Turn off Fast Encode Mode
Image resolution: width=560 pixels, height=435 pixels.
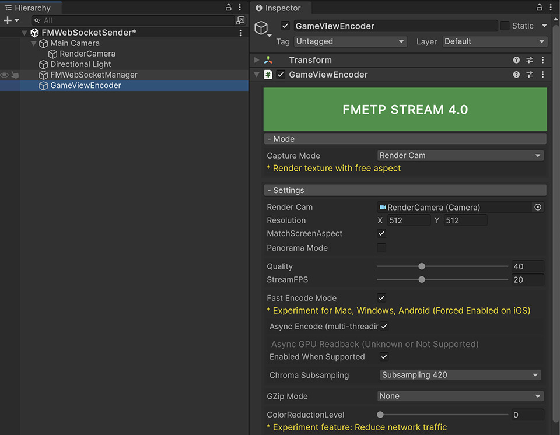pyautogui.click(x=381, y=298)
